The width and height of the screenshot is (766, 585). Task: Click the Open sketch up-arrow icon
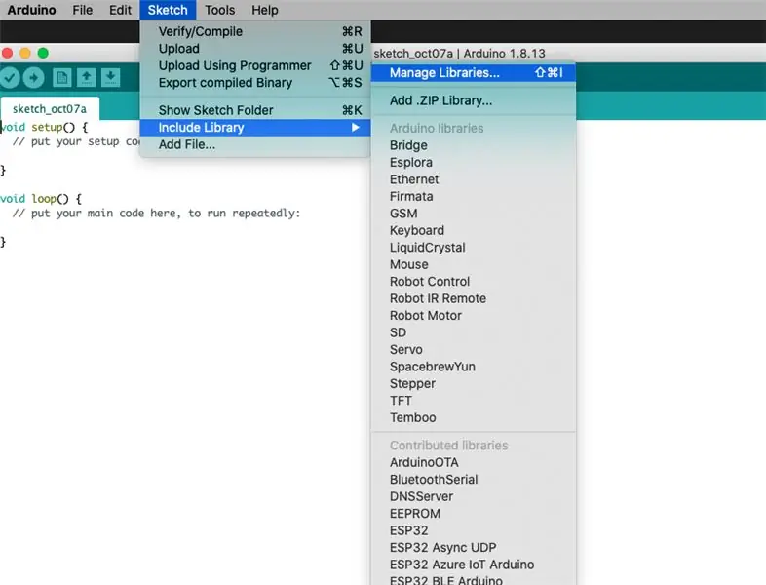coord(87,78)
